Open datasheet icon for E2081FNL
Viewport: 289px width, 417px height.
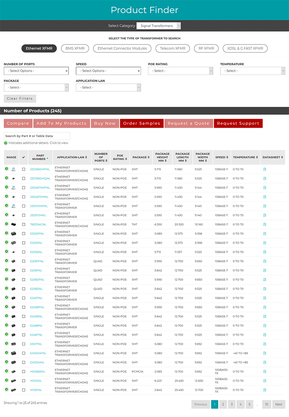click(265, 262)
